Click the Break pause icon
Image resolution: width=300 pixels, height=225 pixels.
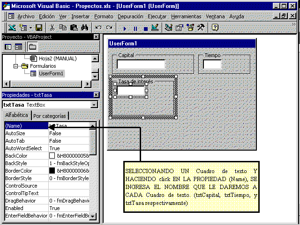click(135, 29)
